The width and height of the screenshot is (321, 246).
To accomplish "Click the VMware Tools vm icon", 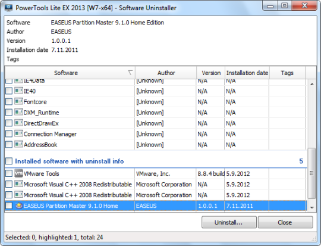I will [x=18, y=173].
